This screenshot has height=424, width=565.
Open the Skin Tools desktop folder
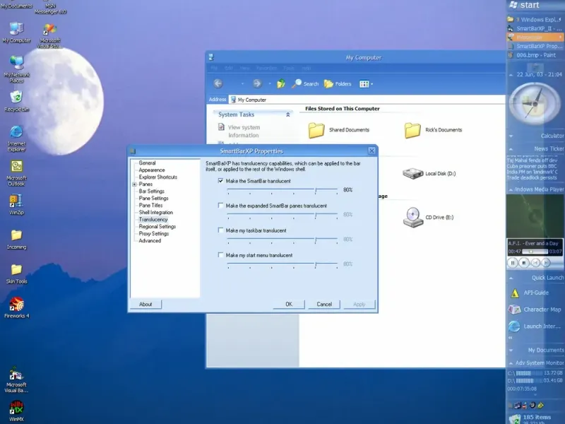click(16, 274)
